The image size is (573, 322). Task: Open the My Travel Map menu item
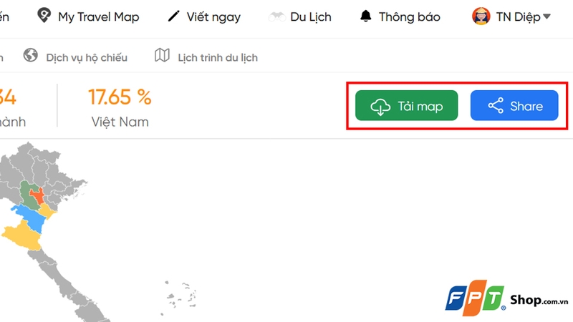point(99,16)
